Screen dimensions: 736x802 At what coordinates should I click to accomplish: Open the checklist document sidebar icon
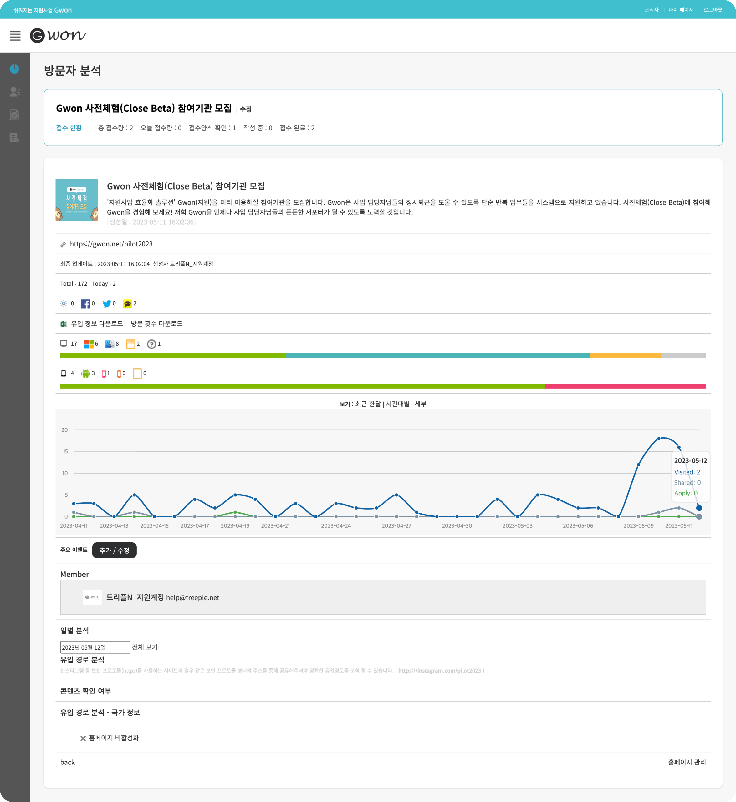[x=14, y=114]
